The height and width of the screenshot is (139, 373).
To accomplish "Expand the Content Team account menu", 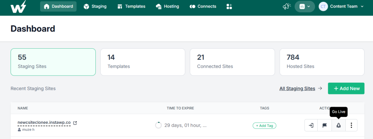I will pos(341,7).
